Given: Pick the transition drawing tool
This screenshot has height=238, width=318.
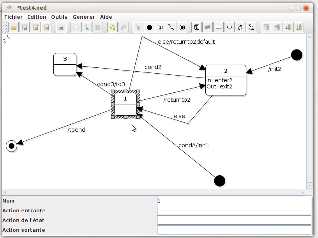Looking at the screenshot, I should (x=171, y=27).
